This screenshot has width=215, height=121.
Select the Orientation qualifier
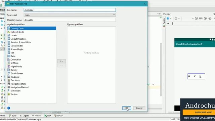tap(32, 59)
